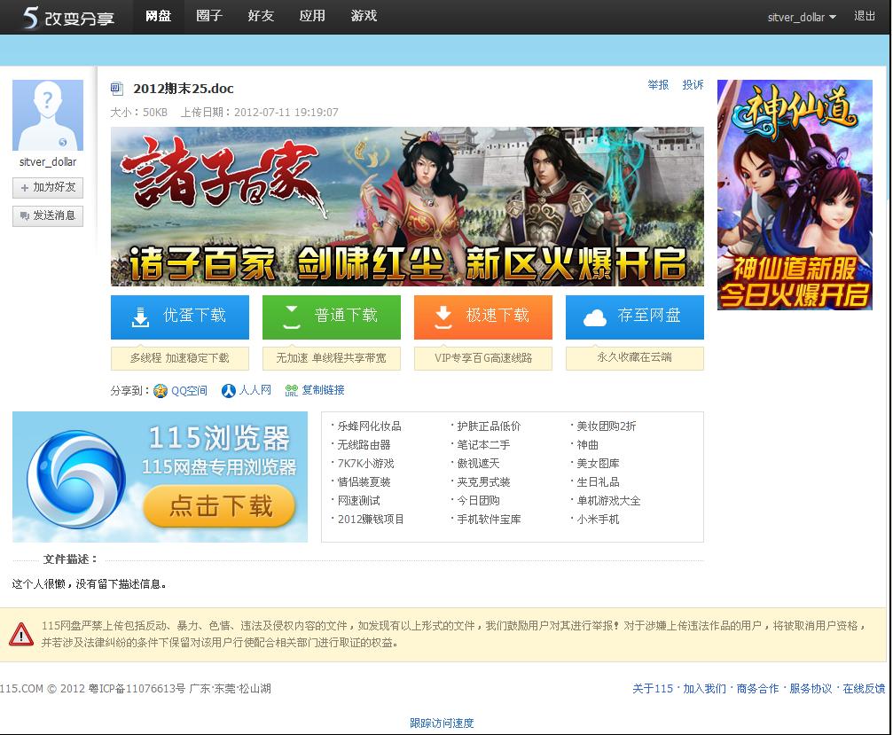Click 极速下载 button
This screenshot has width=893, height=735.
pos(483,317)
